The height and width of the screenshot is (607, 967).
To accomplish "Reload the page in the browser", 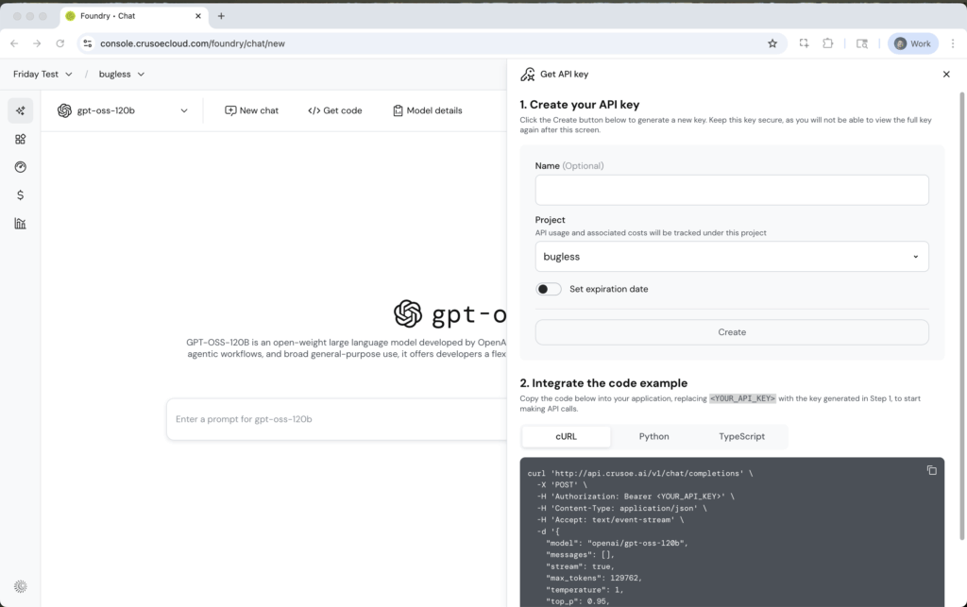I will [x=59, y=43].
